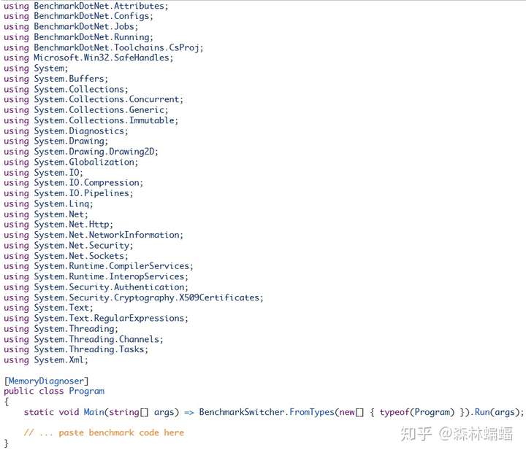Click the 'using System.Collections;' line
526x455 pixels.
click(66, 90)
